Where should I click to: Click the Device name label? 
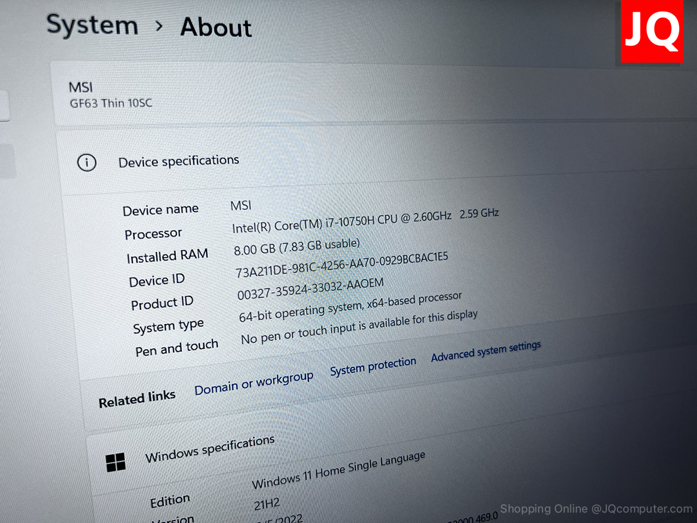click(161, 210)
